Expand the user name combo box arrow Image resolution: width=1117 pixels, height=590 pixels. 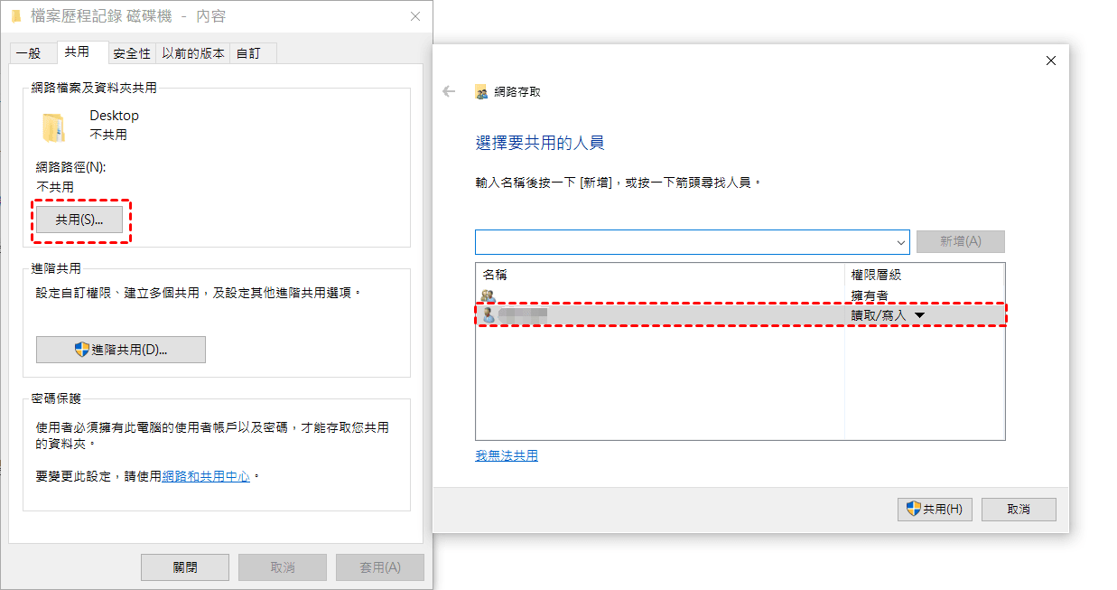click(901, 242)
